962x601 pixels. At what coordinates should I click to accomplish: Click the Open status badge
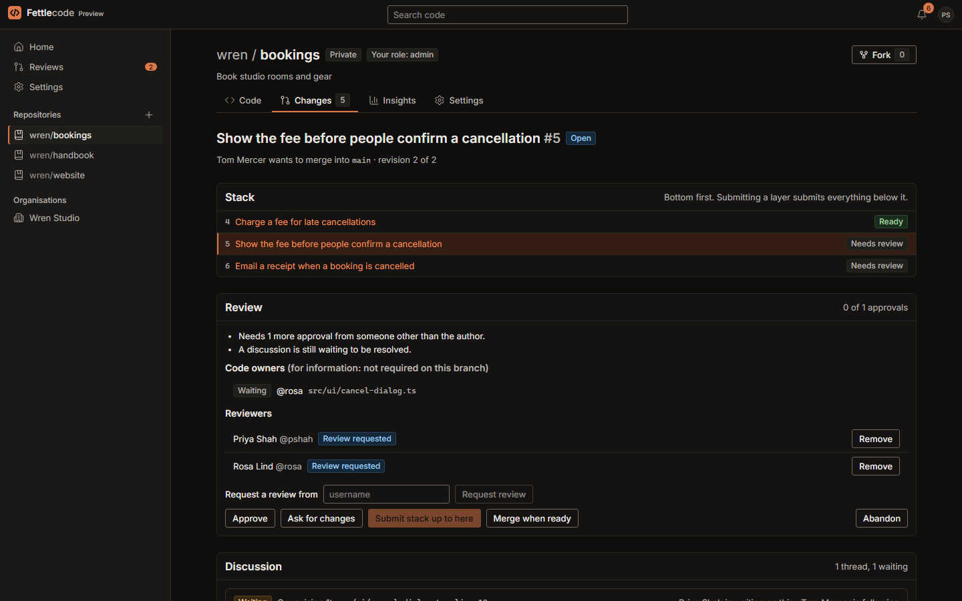click(581, 138)
